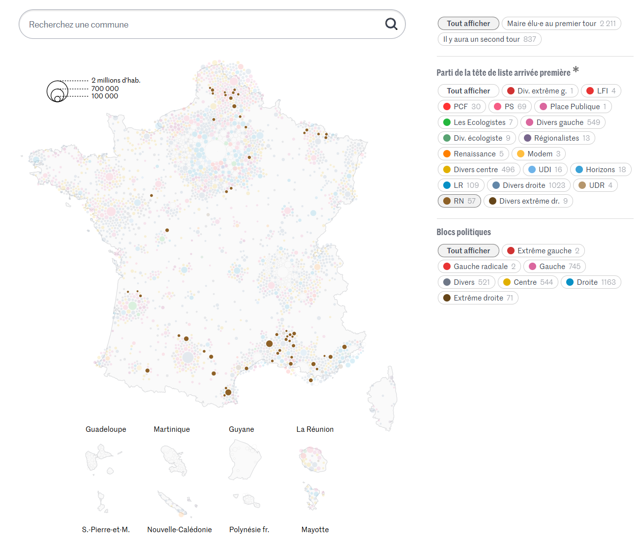Image resolution: width=639 pixels, height=542 pixels.
Task: Click the magnifying glass search icon
Action: (391, 24)
